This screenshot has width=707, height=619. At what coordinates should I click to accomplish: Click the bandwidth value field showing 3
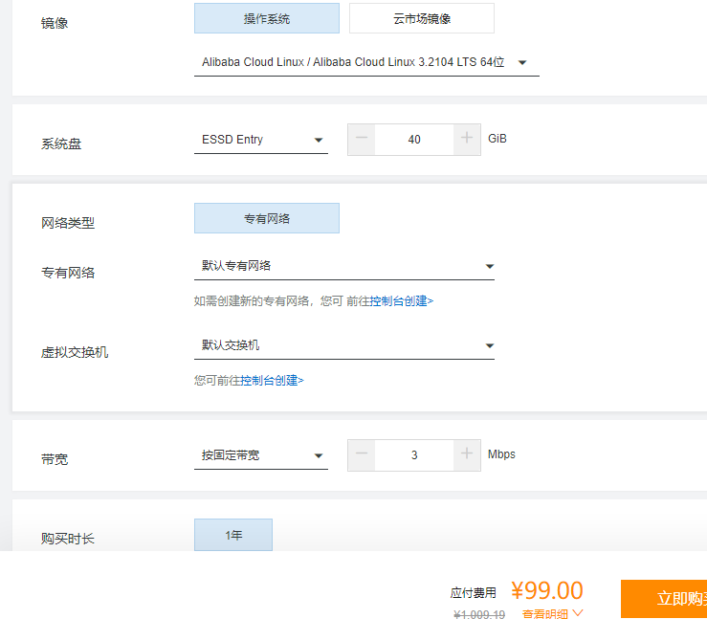[414, 455]
